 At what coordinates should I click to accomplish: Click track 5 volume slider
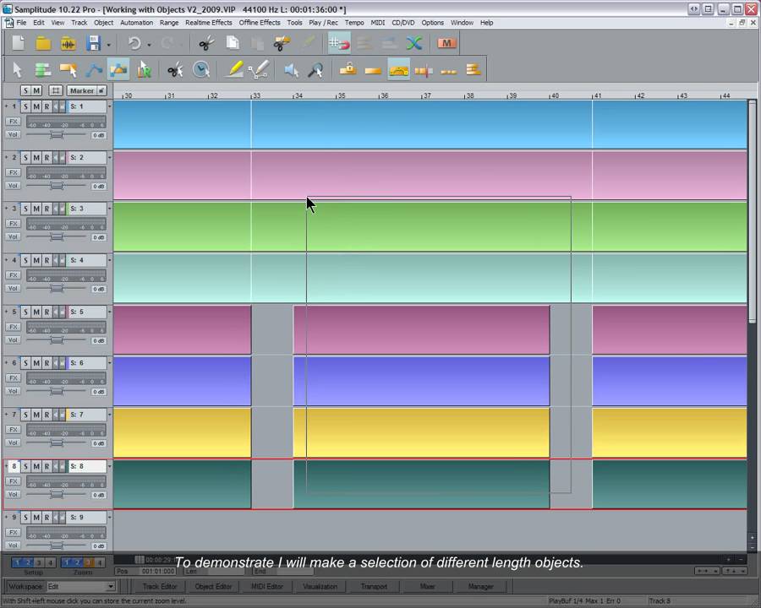tap(57, 340)
